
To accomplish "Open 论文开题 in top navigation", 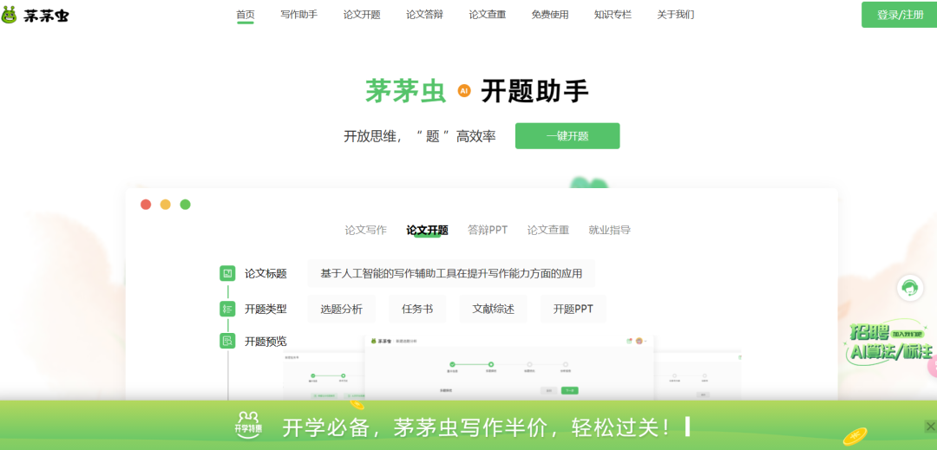I will pos(362,15).
